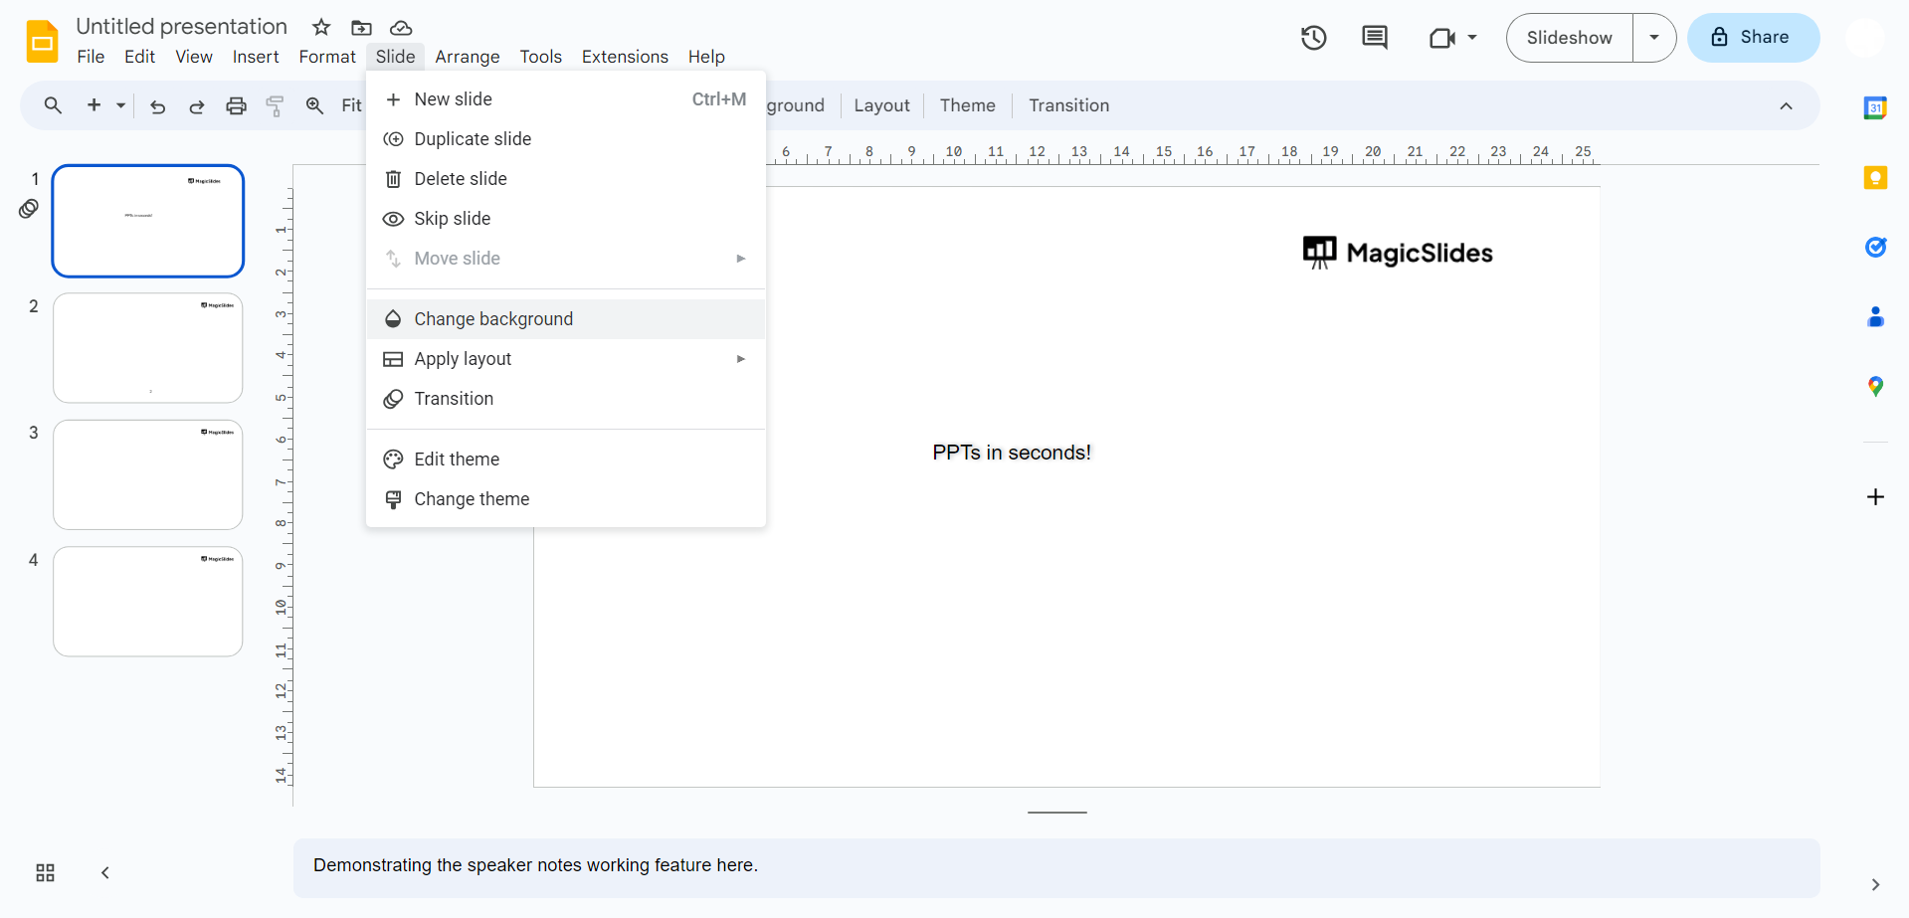Open the Slideshow options dropdown
The height and width of the screenshot is (918, 1909).
(1654, 38)
